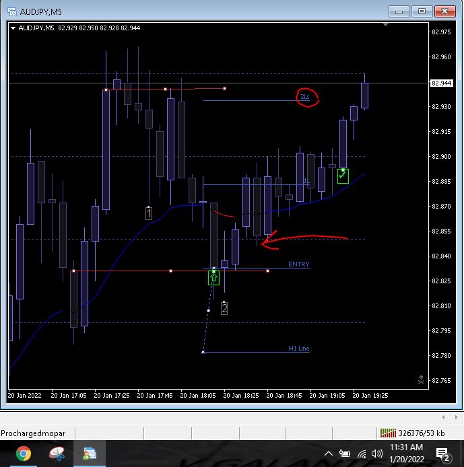Image resolution: width=464 pixels, height=467 pixels.
Task: Show hidden system tray icons chevron
Action: [x=329, y=454]
